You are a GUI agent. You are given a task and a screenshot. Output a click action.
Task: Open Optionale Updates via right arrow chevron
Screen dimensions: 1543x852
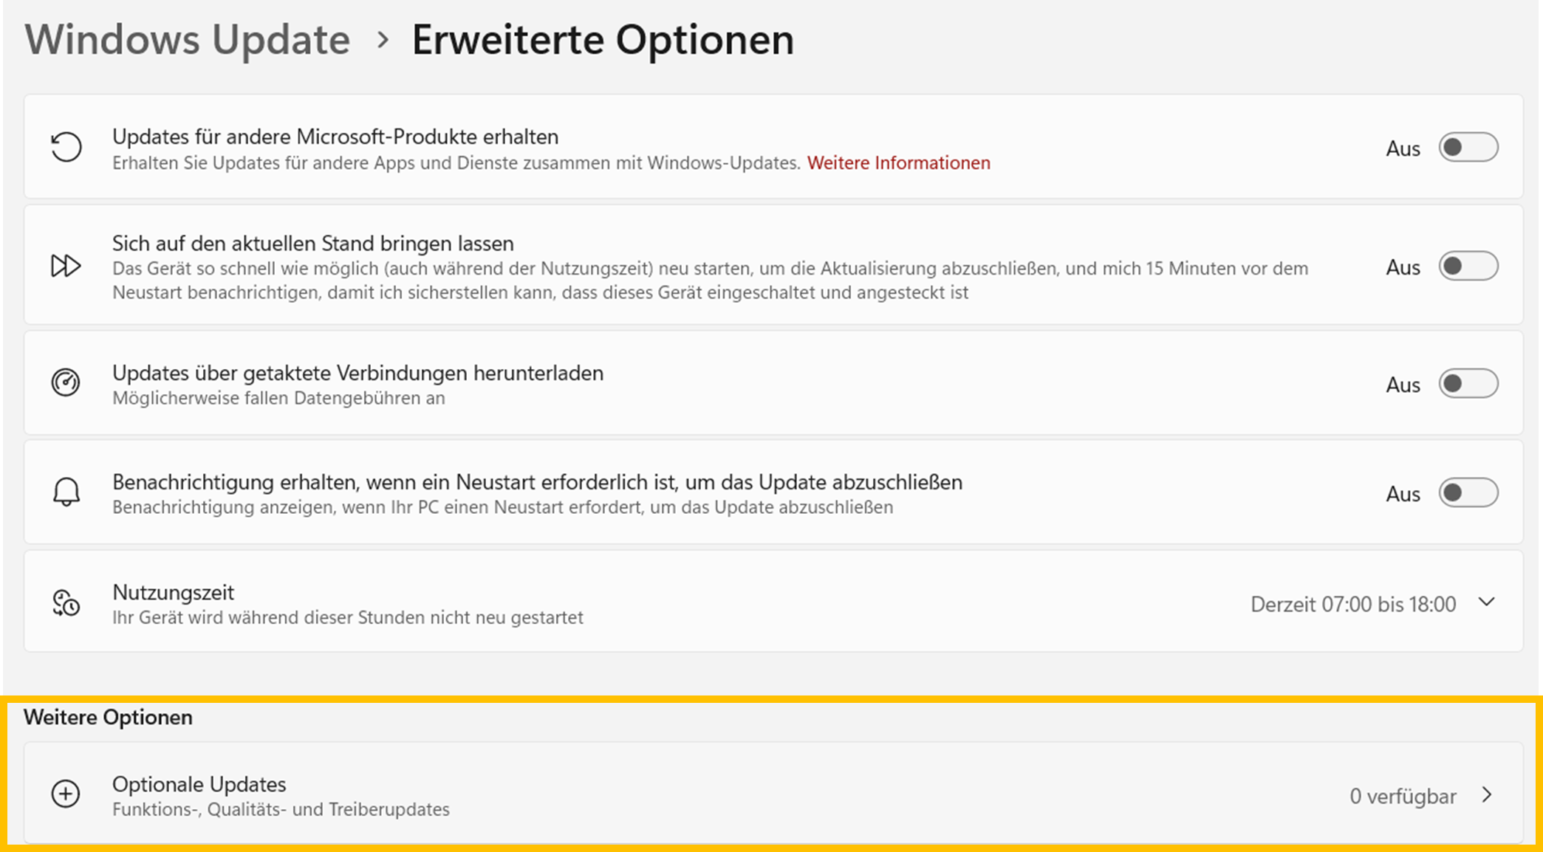[x=1488, y=795]
